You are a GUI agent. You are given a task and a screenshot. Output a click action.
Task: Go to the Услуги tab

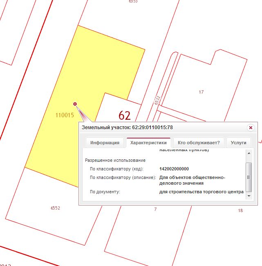(238, 143)
